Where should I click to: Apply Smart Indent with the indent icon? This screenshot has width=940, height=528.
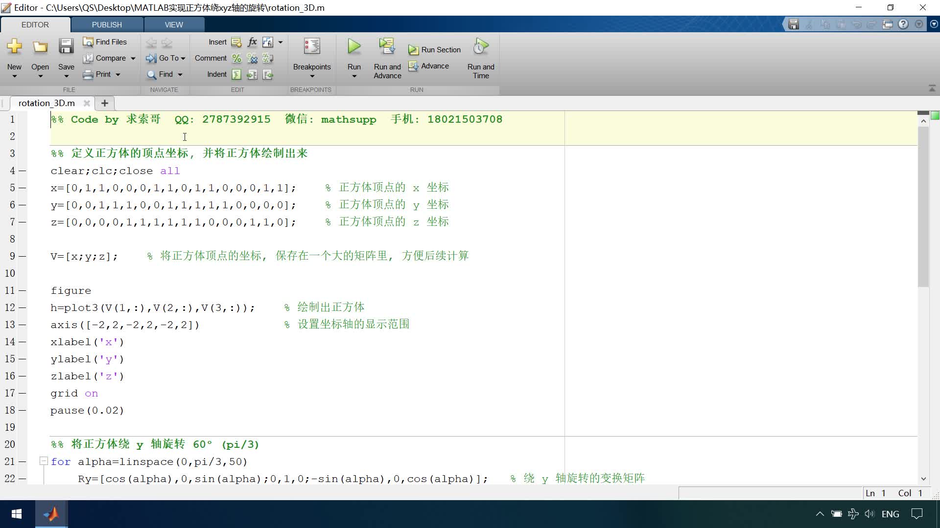236,74
